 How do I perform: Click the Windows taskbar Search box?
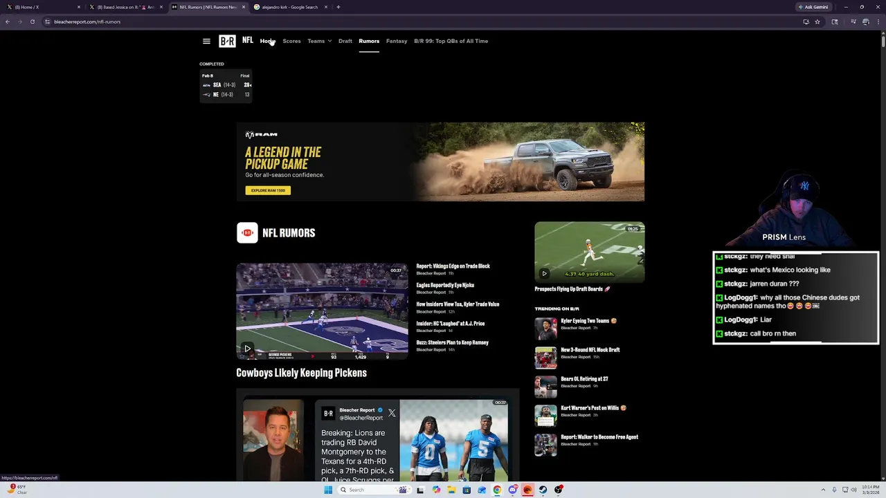click(x=374, y=490)
